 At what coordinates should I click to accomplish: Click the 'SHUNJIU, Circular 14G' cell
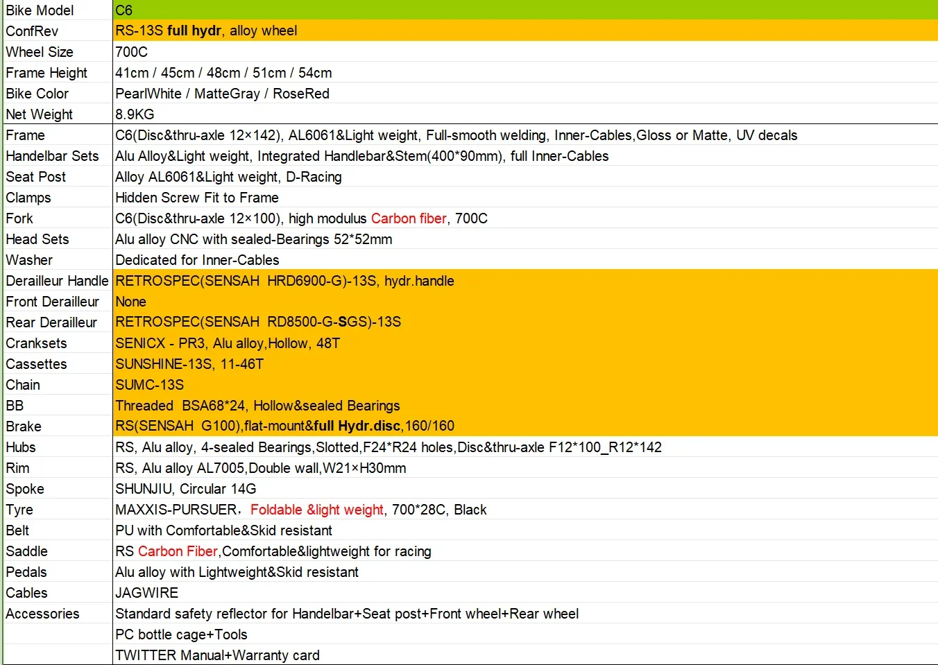pyautogui.click(x=525, y=488)
